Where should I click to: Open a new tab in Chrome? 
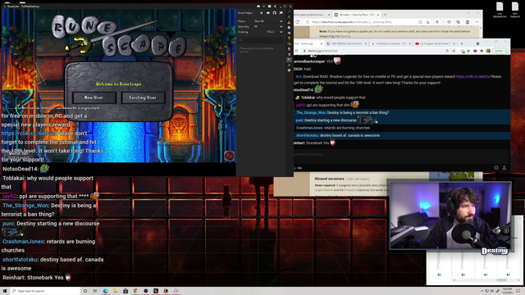click(462, 43)
